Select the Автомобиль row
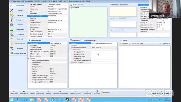Image resolution: width=181 pixels, height=102 pixels. (48, 9)
